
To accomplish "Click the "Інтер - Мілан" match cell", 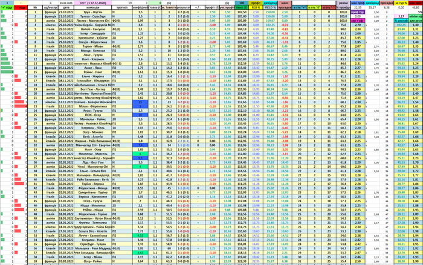I will pos(93,257).
